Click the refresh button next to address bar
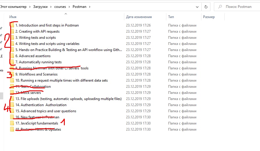260x151 pixels. pyautogui.click(x=206, y=7)
